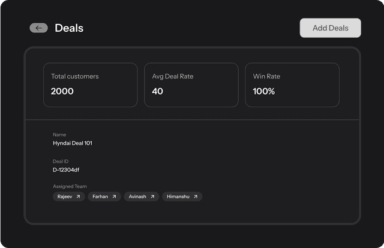Click the arrow icon on Farhan chip

pyautogui.click(x=114, y=196)
